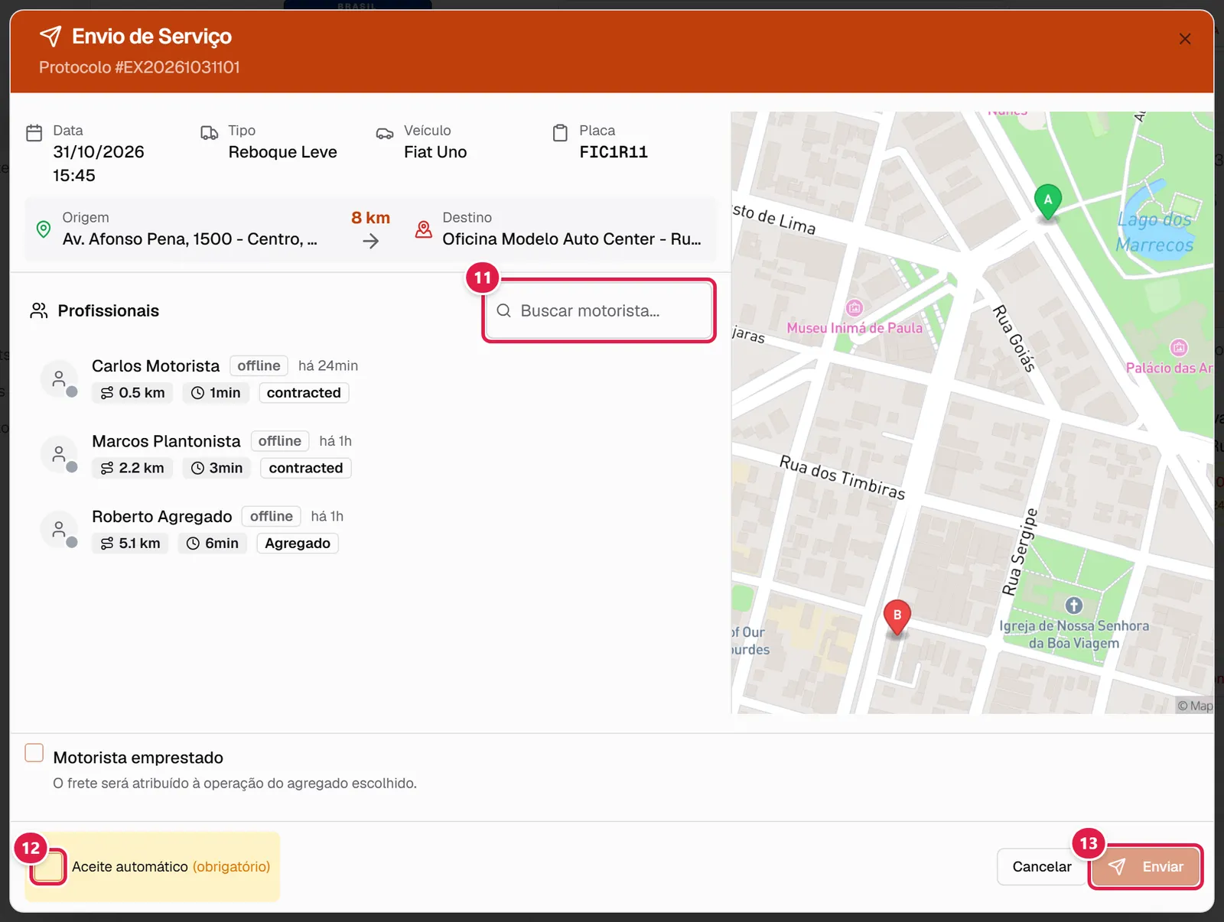Click the 1min time chip
The width and height of the screenshot is (1224, 922).
216,392
